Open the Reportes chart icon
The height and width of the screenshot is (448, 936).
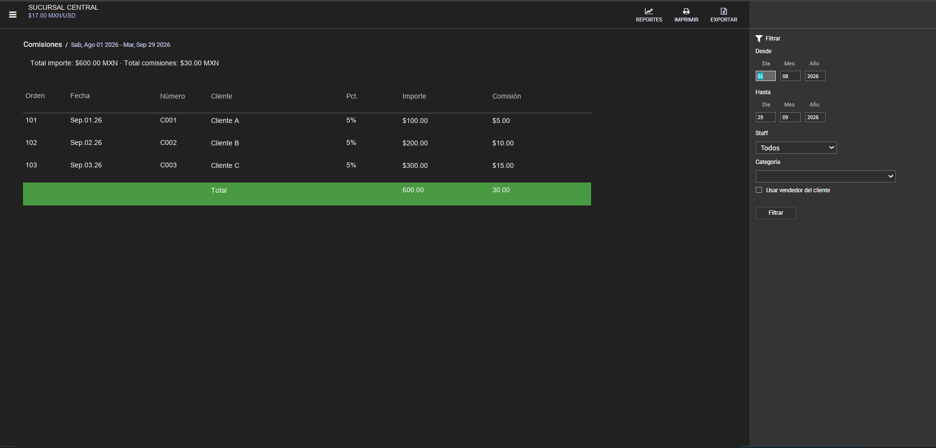[x=649, y=11]
